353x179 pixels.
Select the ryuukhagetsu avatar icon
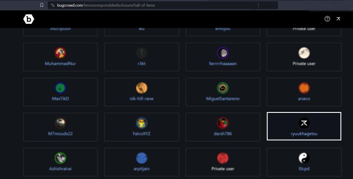[304, 123]
